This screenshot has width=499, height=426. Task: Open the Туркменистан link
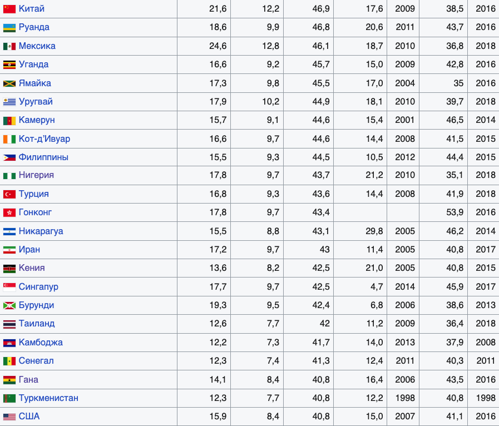click(x=48, y=398)
